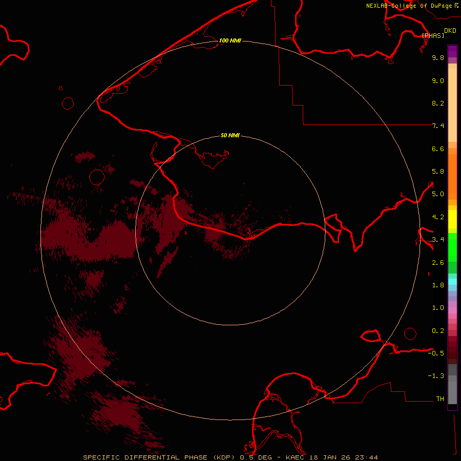Viewport: 461px width, 461px height.
Task: Click the 9.8 value on the scale
Action: tap(438, 58)
